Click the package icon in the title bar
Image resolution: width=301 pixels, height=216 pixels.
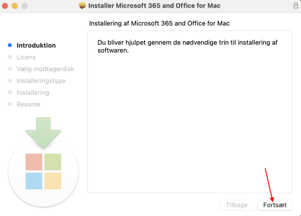(82, 6)
